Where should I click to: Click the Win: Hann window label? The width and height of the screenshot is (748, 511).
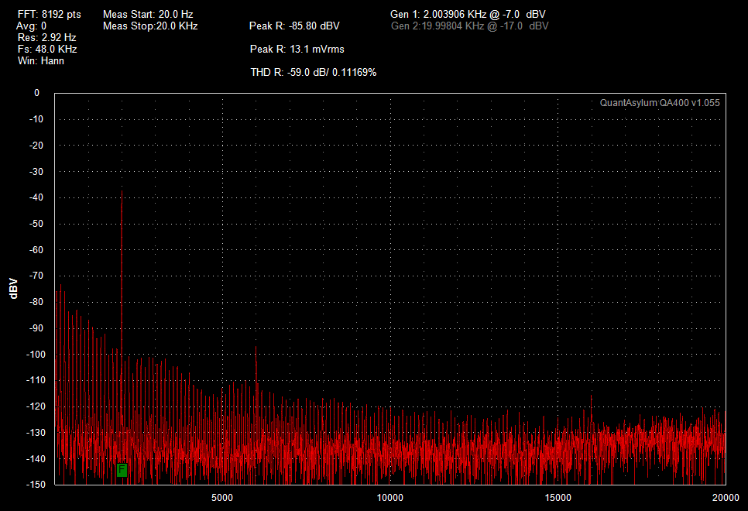click(x=41, y=60)
